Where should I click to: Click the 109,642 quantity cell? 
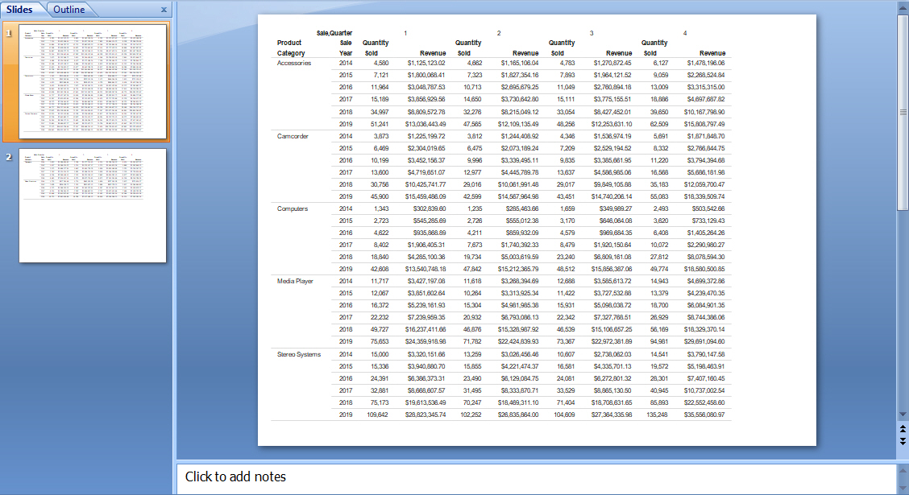point(377,415)
